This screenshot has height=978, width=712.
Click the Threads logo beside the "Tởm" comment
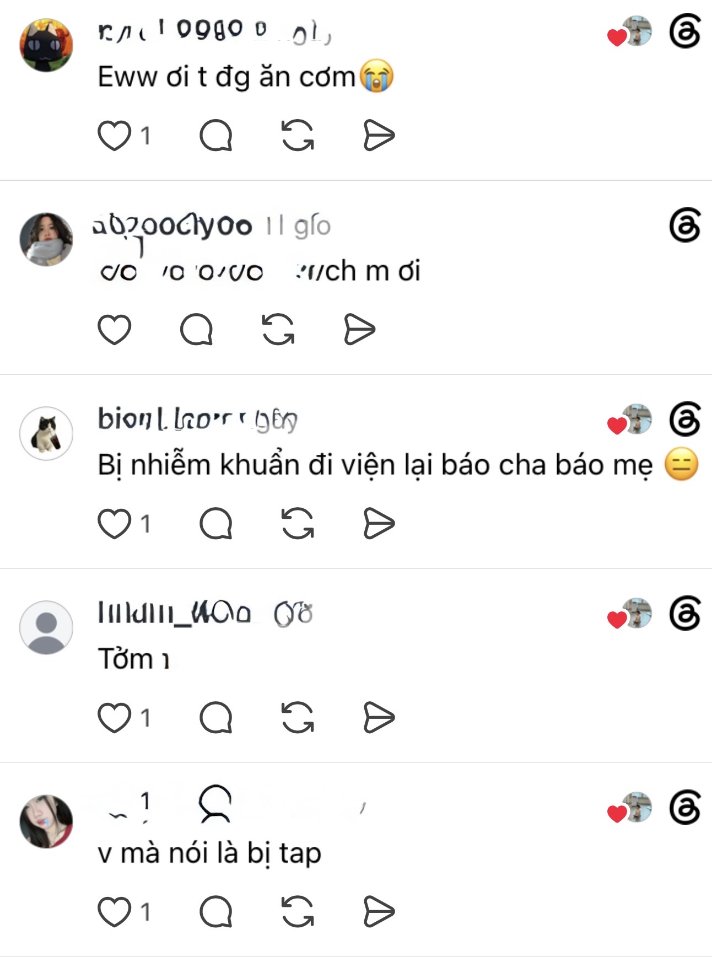click(x=685, y=613)
